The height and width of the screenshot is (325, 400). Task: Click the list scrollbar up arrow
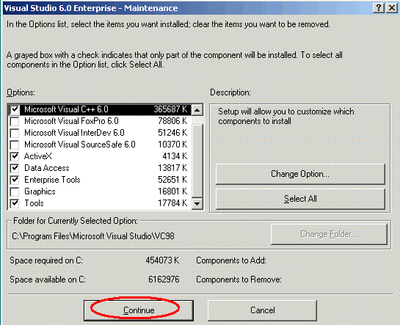tap(197, 110)
